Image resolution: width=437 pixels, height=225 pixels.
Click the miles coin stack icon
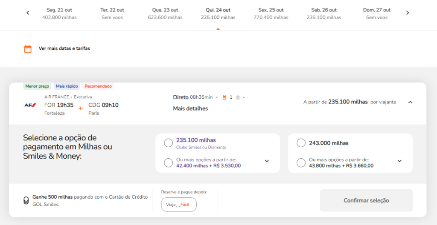click(x=26, y=201)
